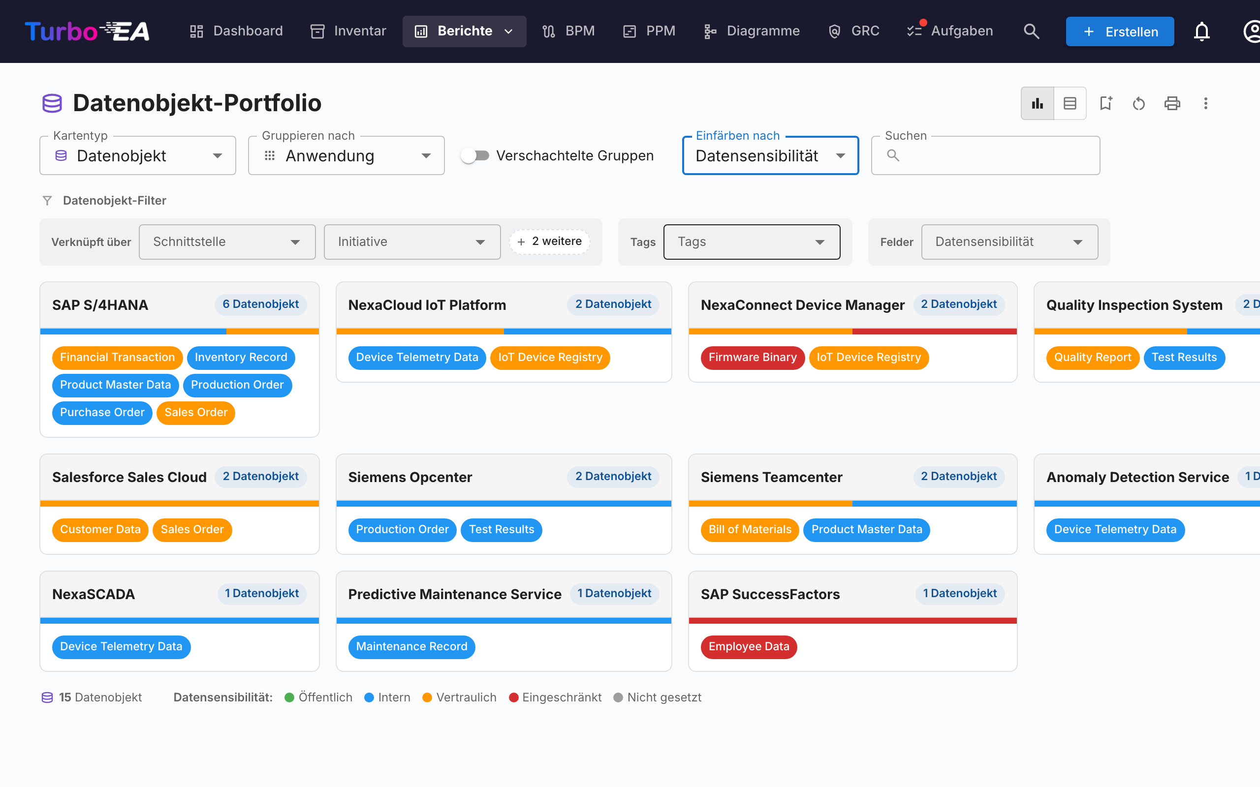Screen dimensions: 1260x787
Task: Expand the Berichte menu chevron
Action: 509,31
